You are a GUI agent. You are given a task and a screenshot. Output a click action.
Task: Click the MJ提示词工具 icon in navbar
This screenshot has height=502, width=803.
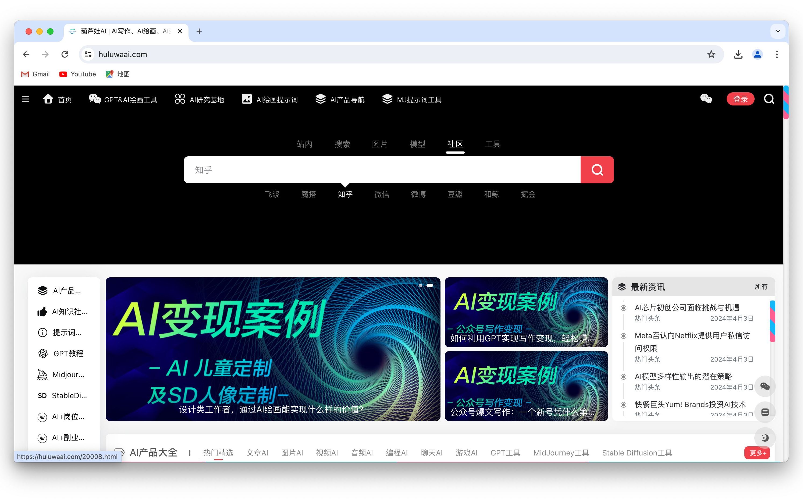click(x=387, y=99)
